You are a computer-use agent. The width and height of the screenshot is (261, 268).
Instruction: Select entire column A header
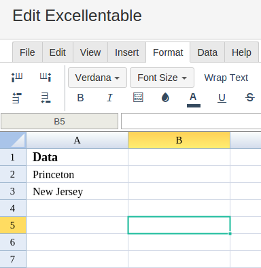point(77,140)
